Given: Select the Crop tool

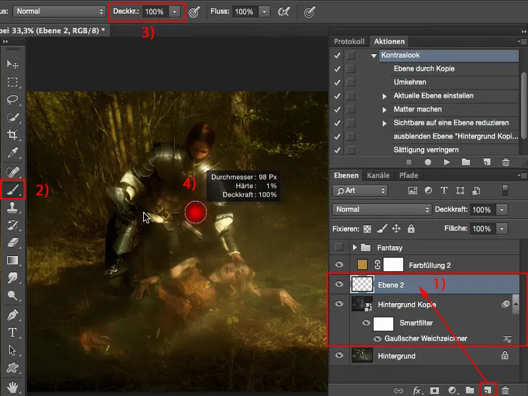Looking at the screenshot, I should pyautogui.click(x=13, y=135).
